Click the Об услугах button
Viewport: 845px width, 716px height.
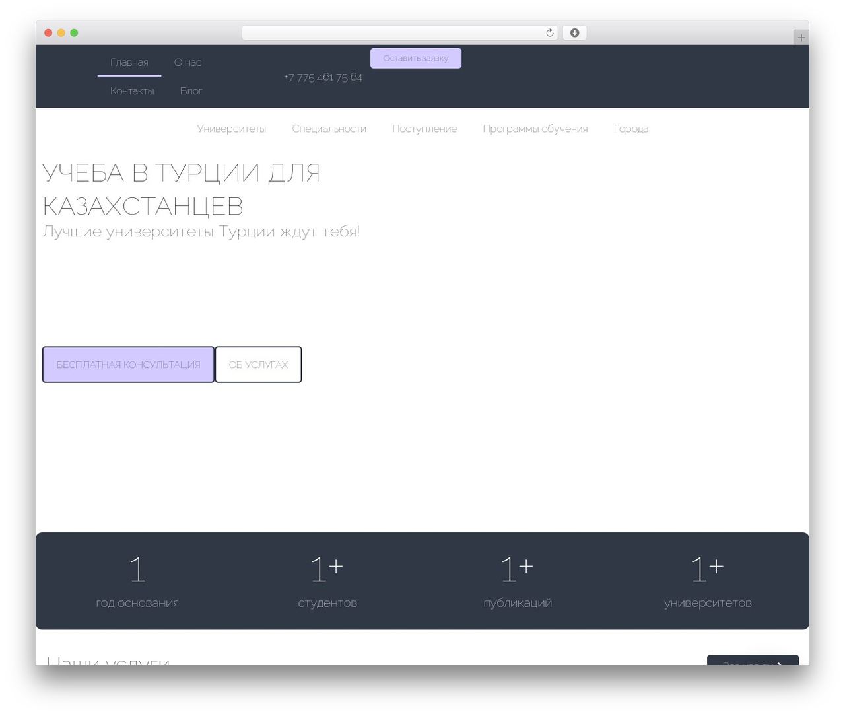pyautogui.click(x=258, y=365)
